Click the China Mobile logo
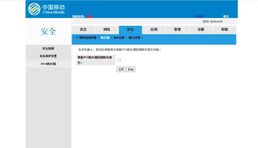Screen dimensions: 258x148 pos(47,9)
